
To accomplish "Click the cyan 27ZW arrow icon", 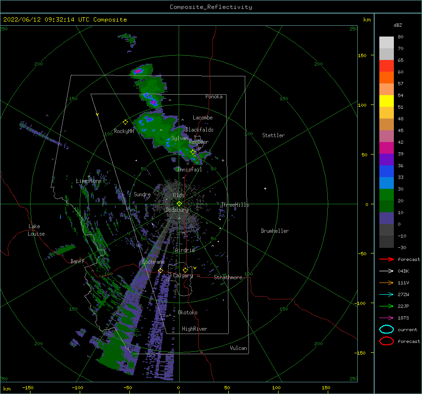I will 386,295.
